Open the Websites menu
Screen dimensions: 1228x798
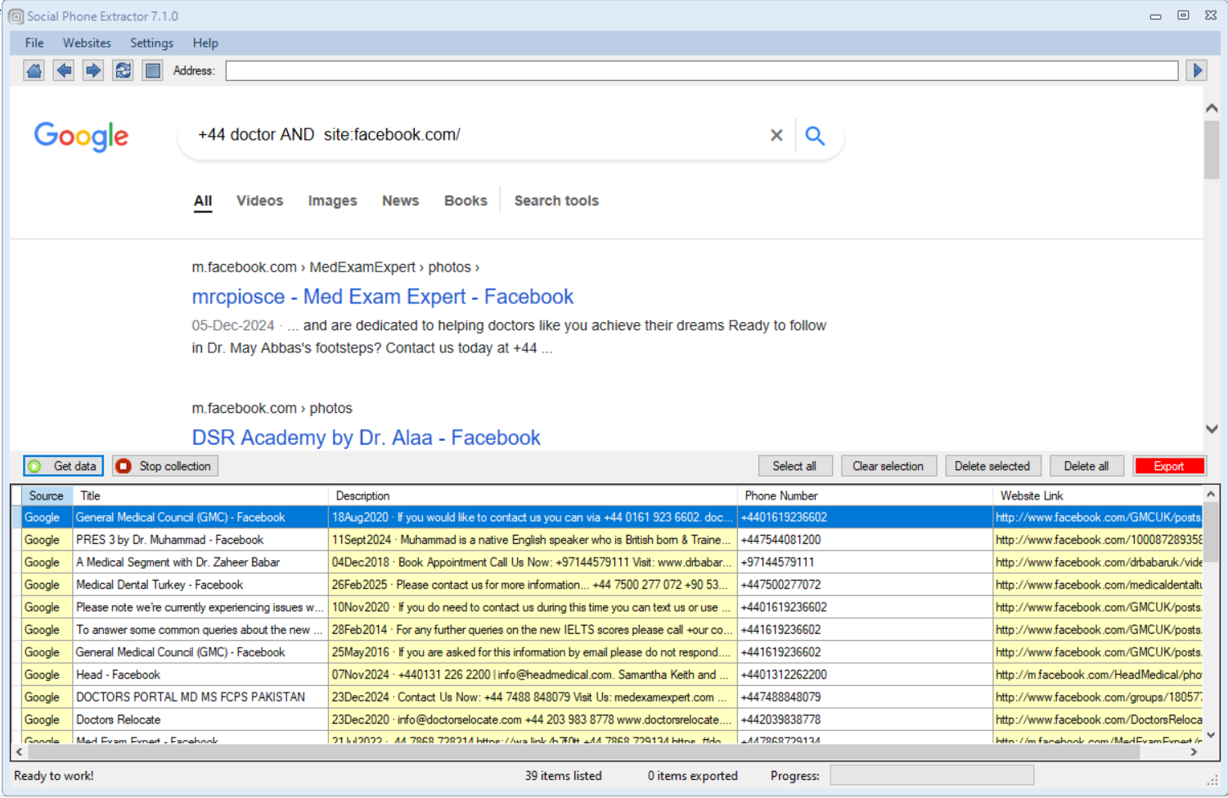(87, 43)
